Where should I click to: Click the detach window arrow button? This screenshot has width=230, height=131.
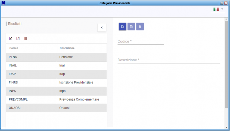[x=222, y=3]
